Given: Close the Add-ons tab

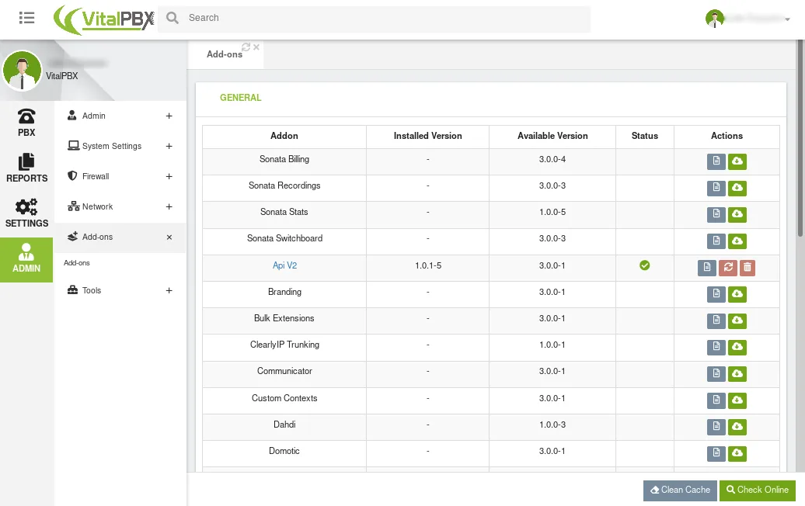Looking at the screenshot, I should click(x=256, y=47).
